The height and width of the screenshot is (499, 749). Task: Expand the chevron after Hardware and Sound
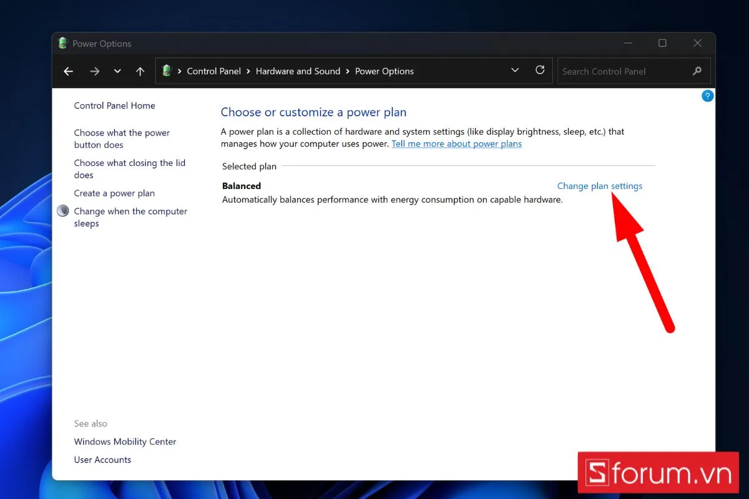348,71
